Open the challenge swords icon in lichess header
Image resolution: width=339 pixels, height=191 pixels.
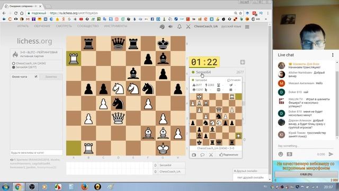click(x=189, y=27)
